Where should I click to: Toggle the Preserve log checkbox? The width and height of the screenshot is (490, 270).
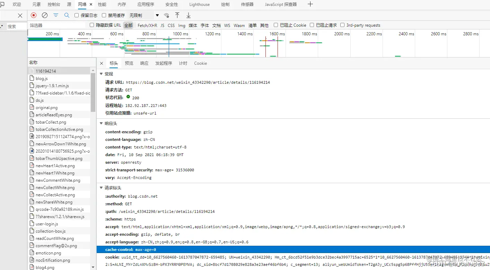(77, 15)
